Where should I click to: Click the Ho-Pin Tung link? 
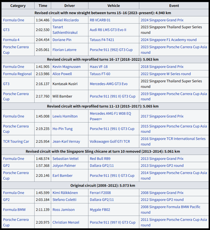coord(62,129)
